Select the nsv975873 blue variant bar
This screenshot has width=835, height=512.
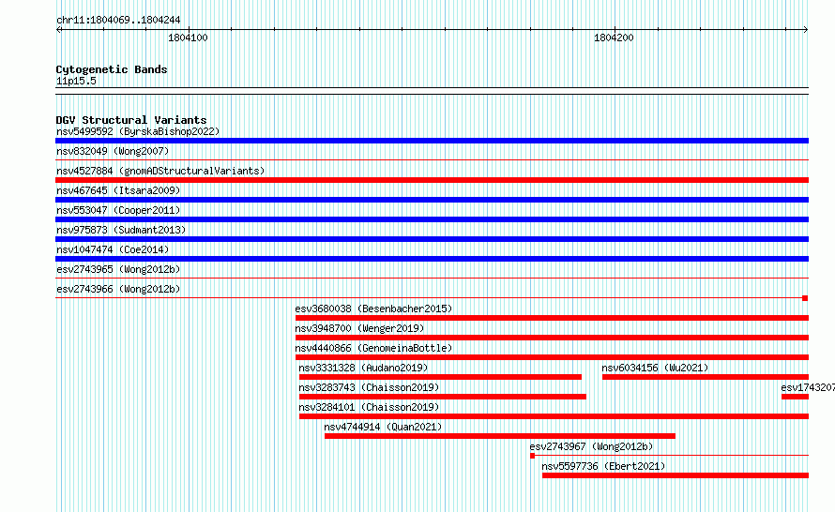click(432, 239)
